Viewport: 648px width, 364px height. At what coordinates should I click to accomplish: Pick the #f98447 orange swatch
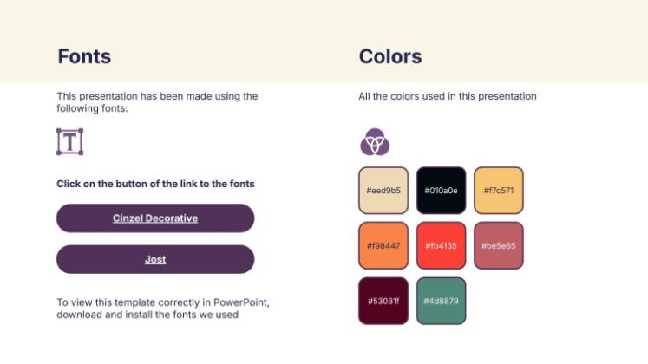[x=383, y=245]
